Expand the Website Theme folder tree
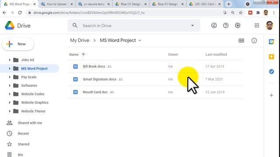Viewport: 280px width, 157px height. tap(10, 111)
